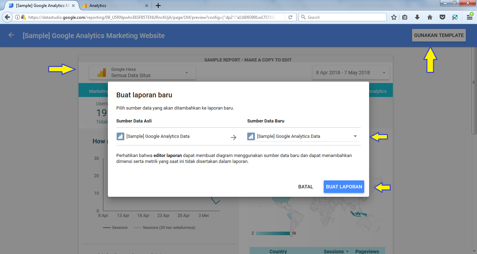This screenshot has width=477, height=254.
Task: Click the original '[Sample] Google Analytics Data' source
Action: 153,136
